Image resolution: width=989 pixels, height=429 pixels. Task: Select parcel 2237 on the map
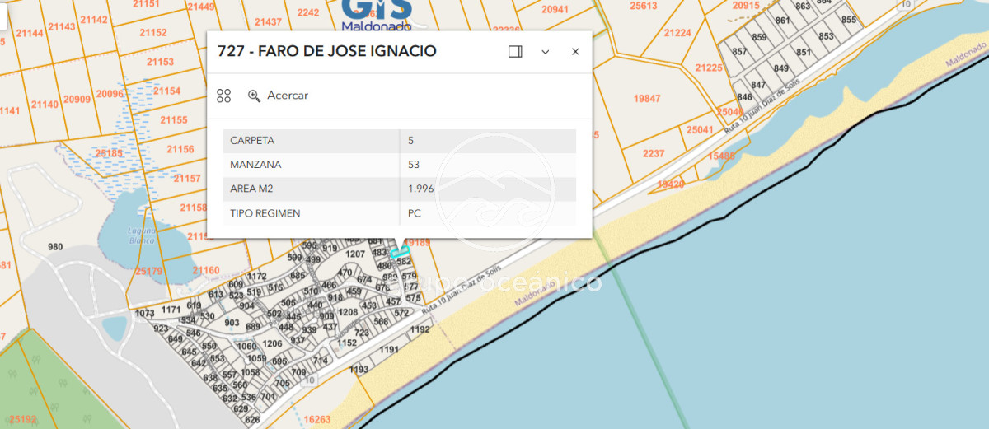coord(654,154)
